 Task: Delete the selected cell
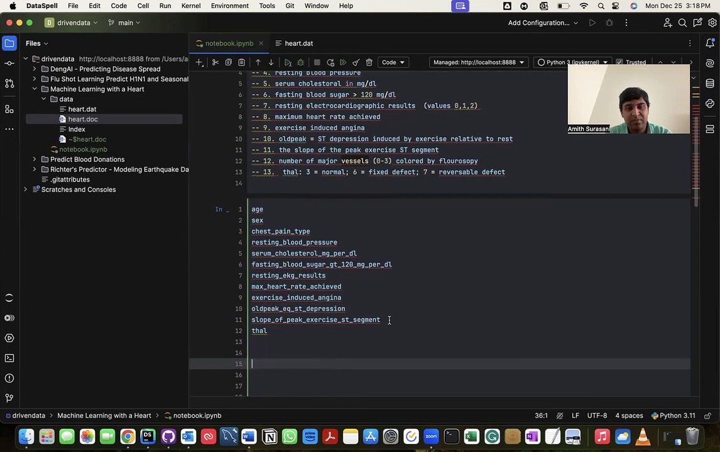click(x=369, y=62)
